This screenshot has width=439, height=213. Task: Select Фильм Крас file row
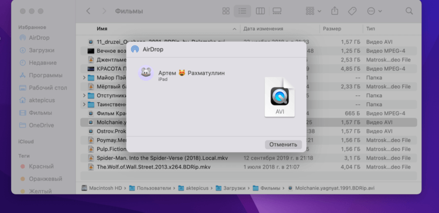pos(249,114)
